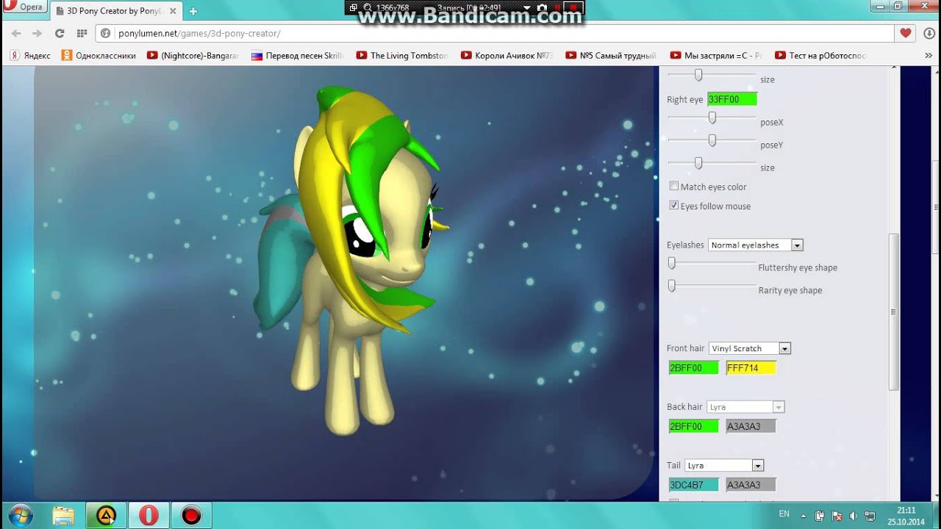Show hidden tray icons arrow
The width and height of the screenshot is (941, 529).
(804, 516)
